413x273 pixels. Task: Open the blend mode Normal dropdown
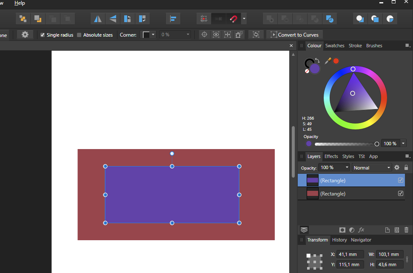(x=372, y=168)
